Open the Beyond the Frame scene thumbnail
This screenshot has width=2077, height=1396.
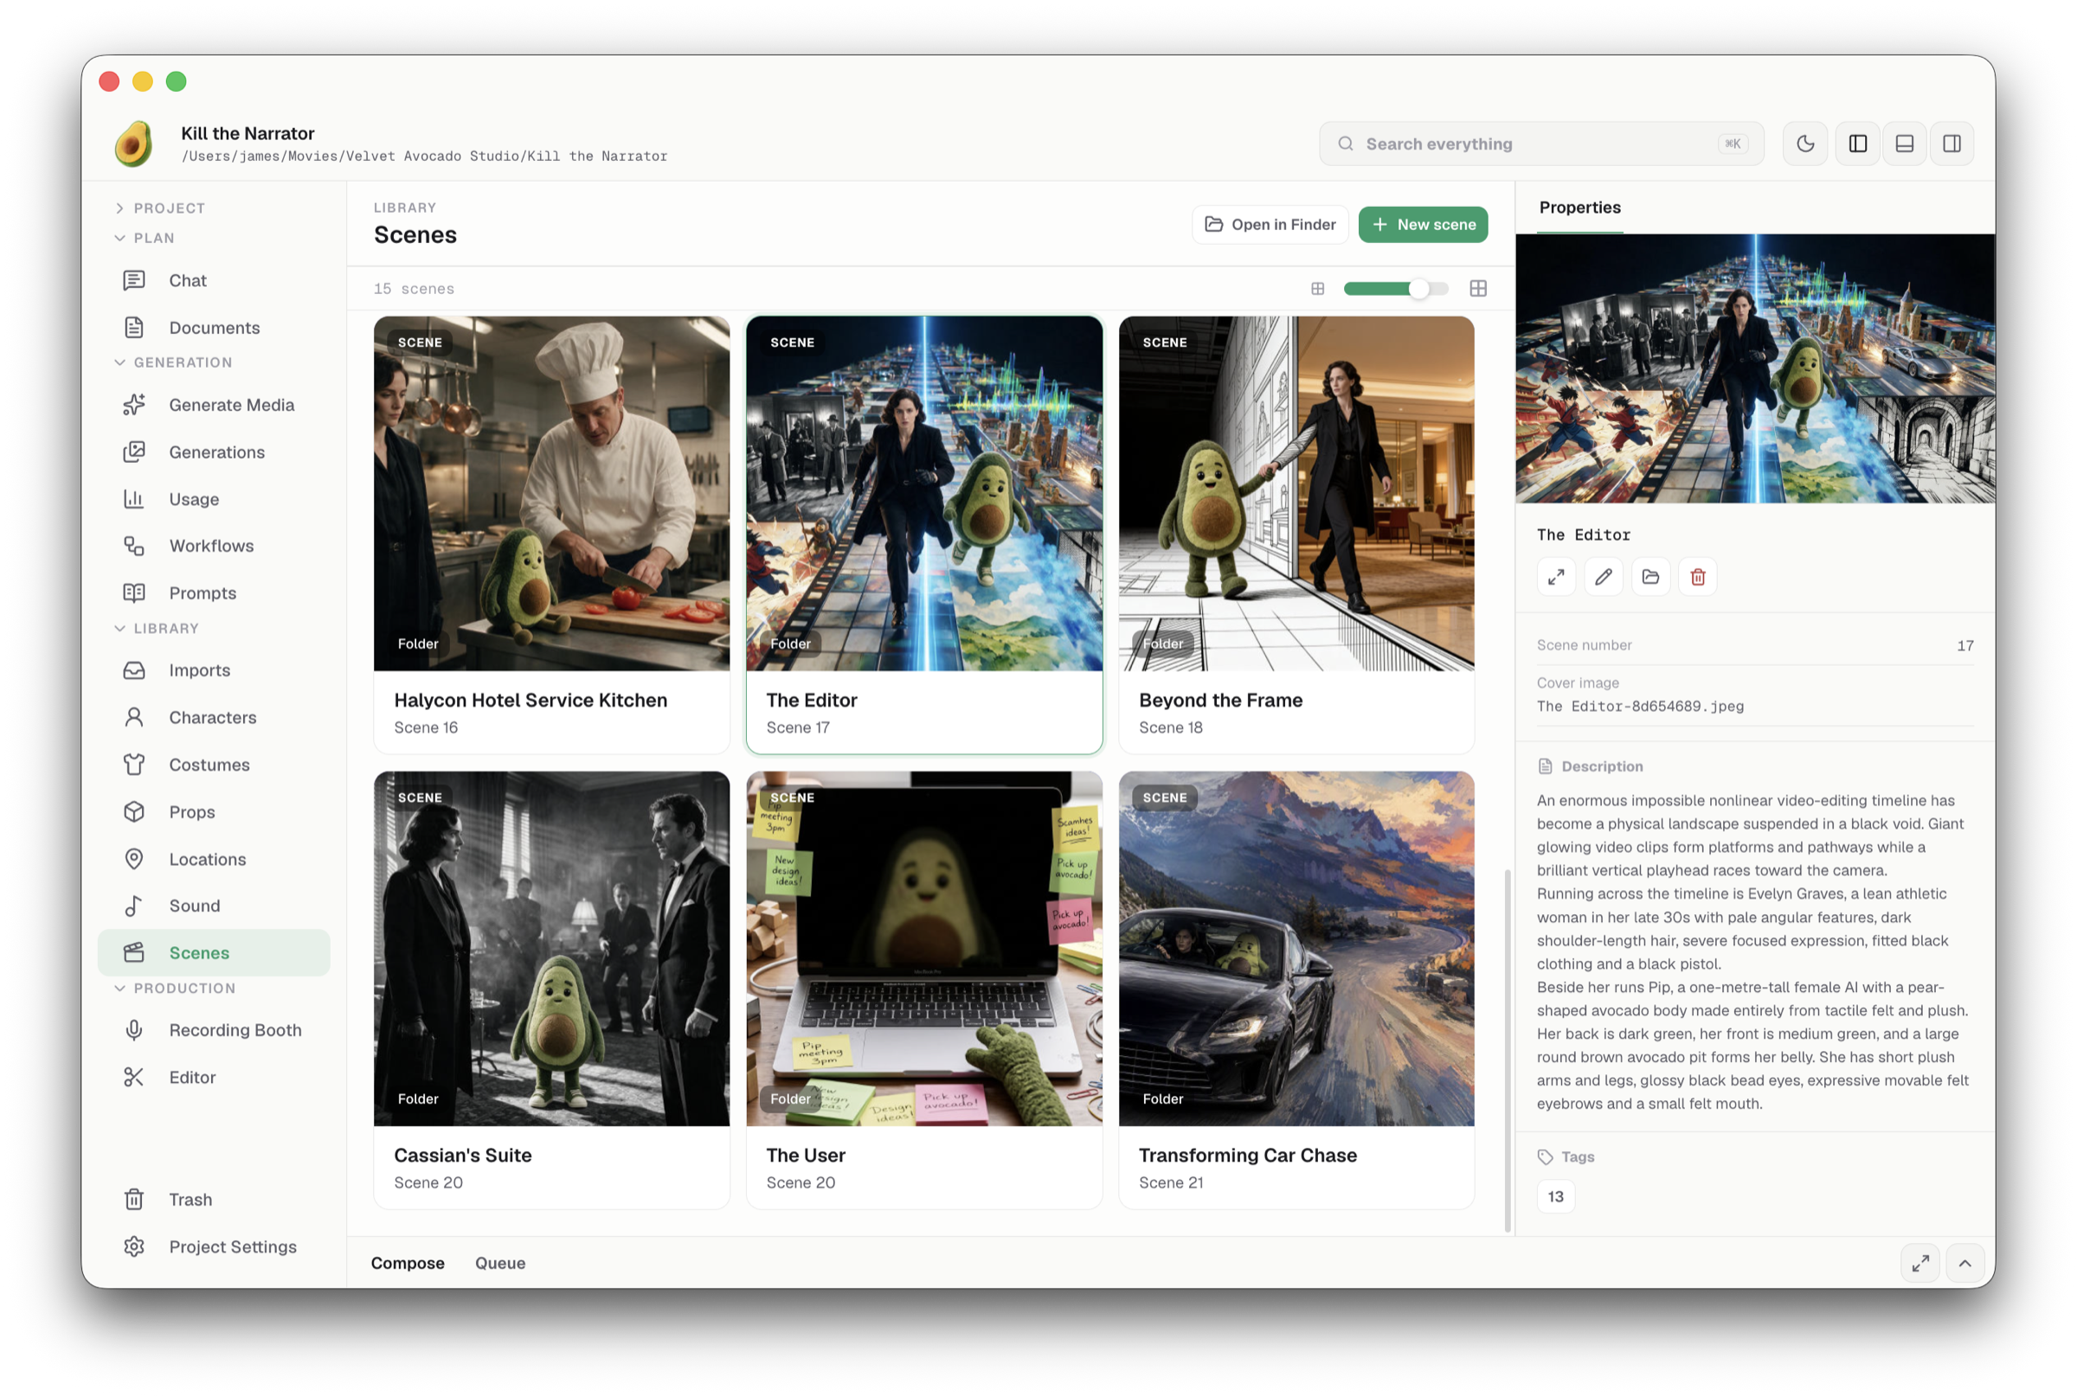pyautogui.click(x=1296, y=493)
